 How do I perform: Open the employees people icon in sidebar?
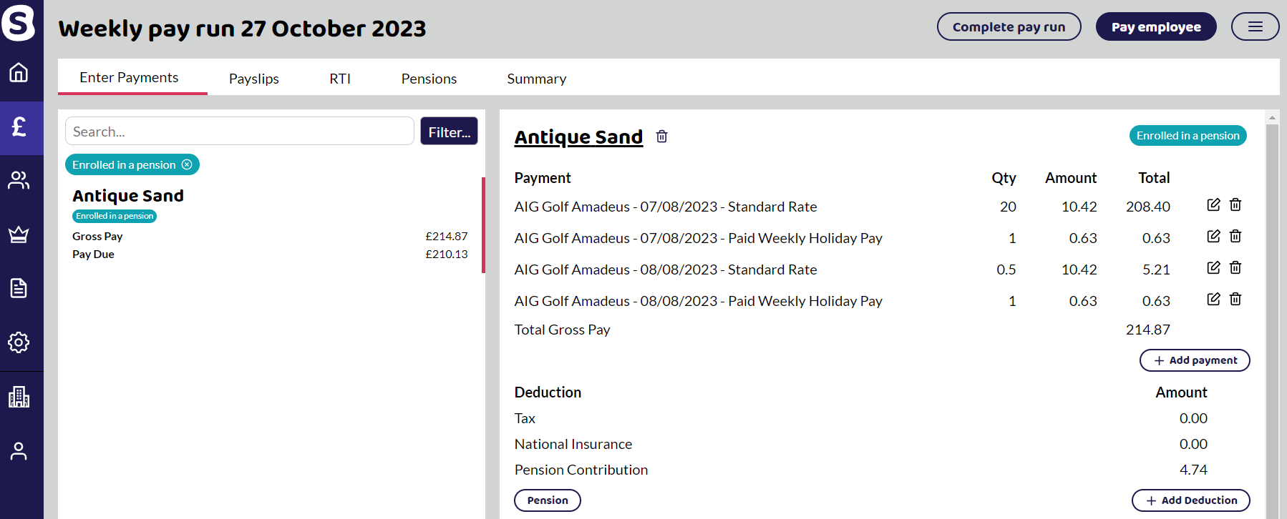click(19, 180)
